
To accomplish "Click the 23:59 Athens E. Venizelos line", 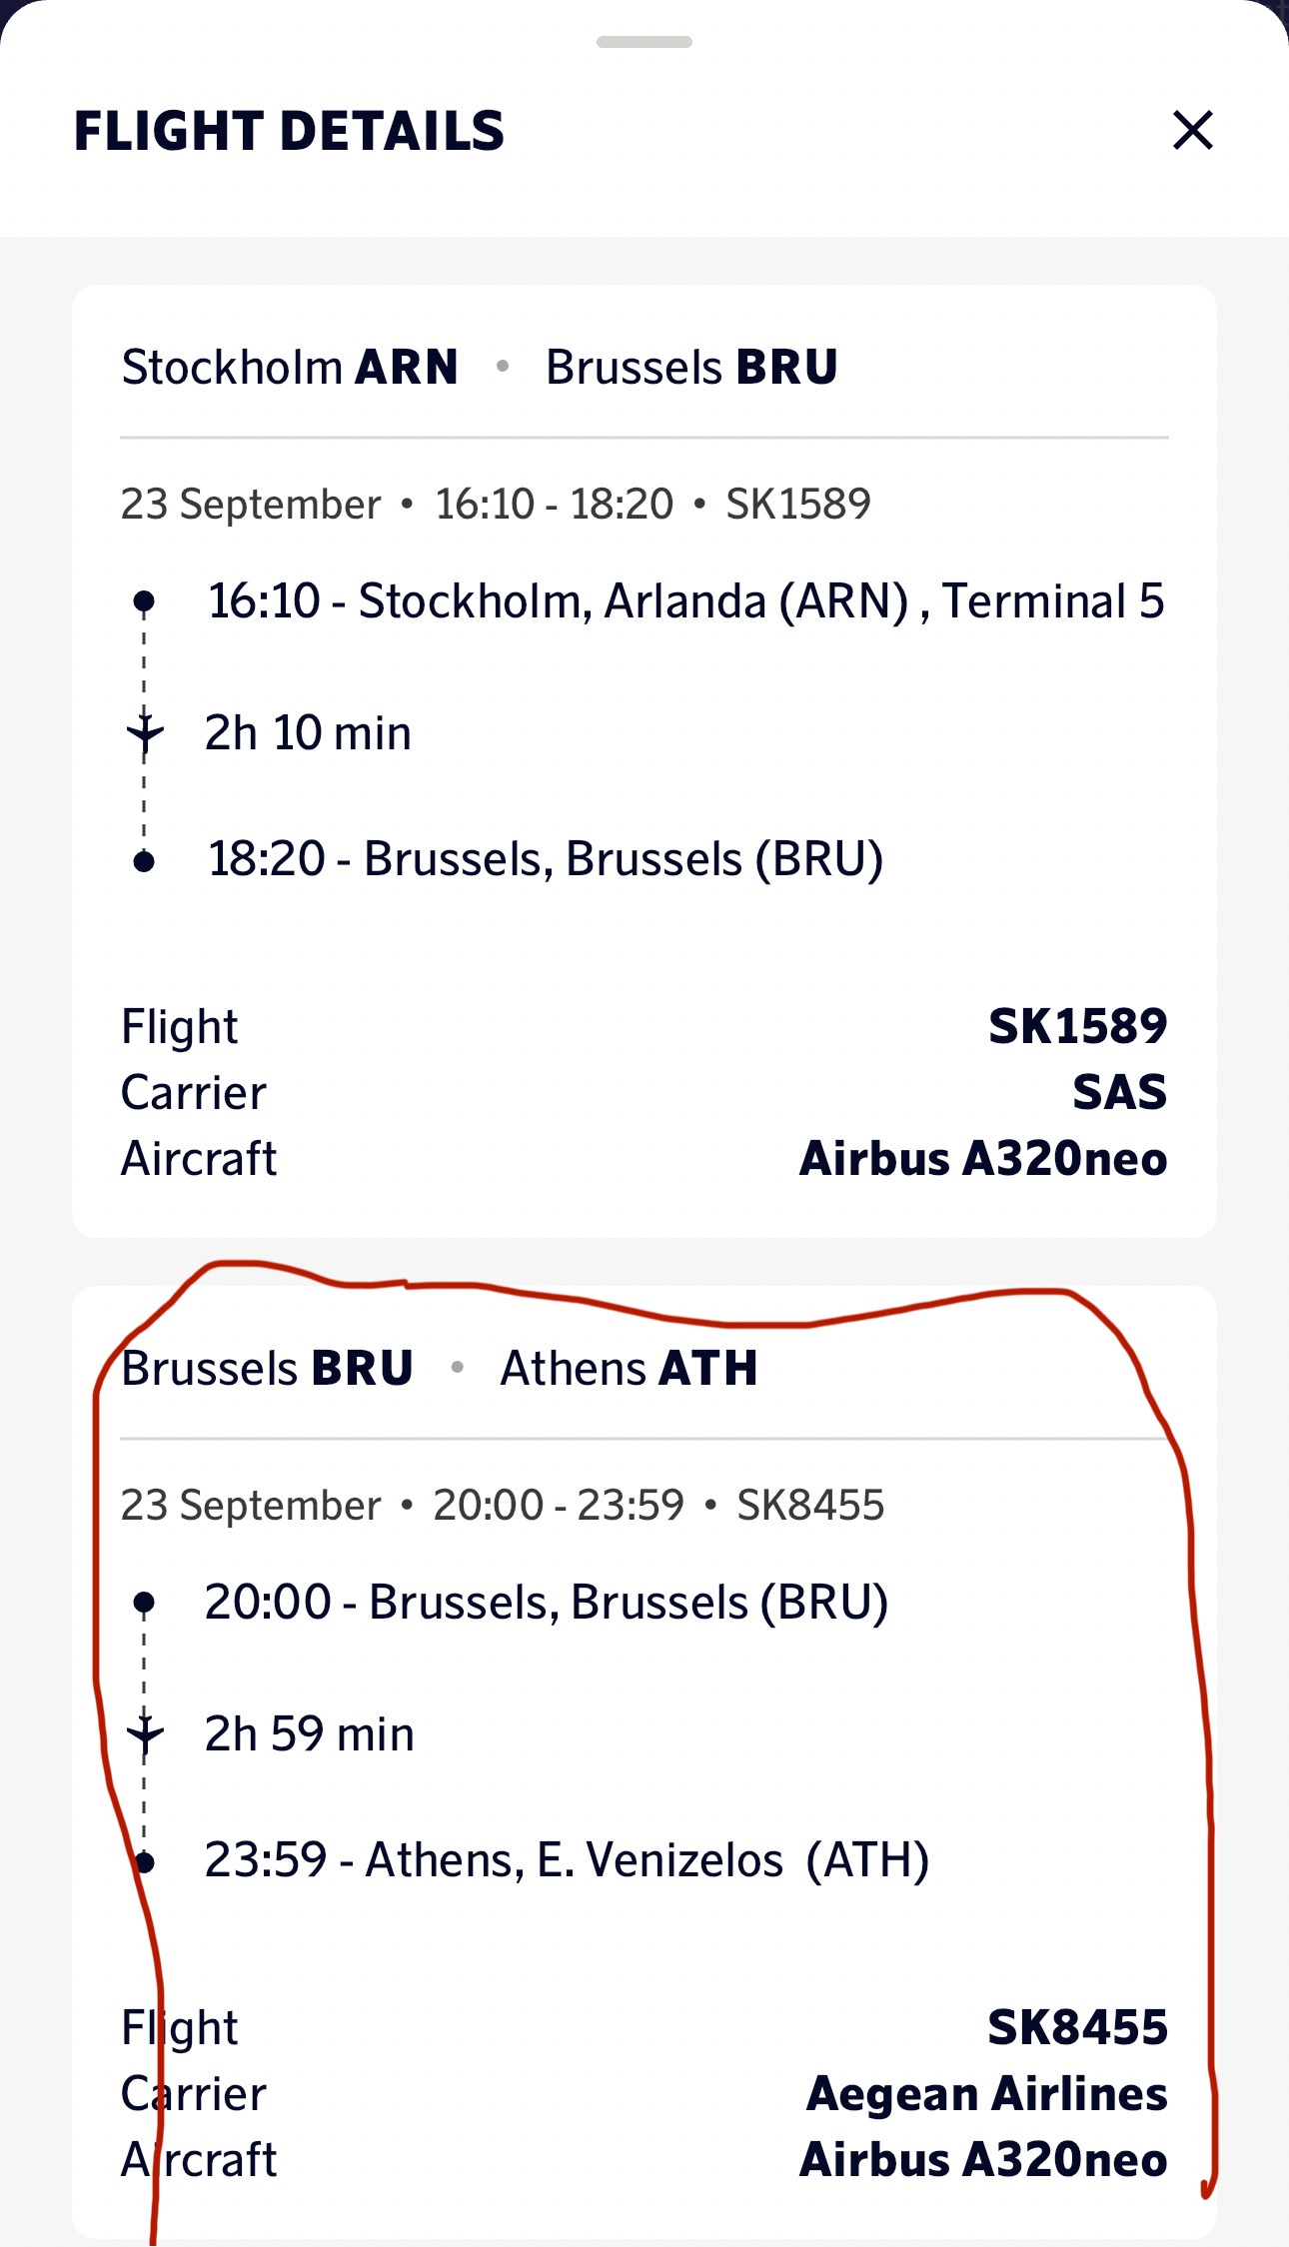I will pos(567,1860).
